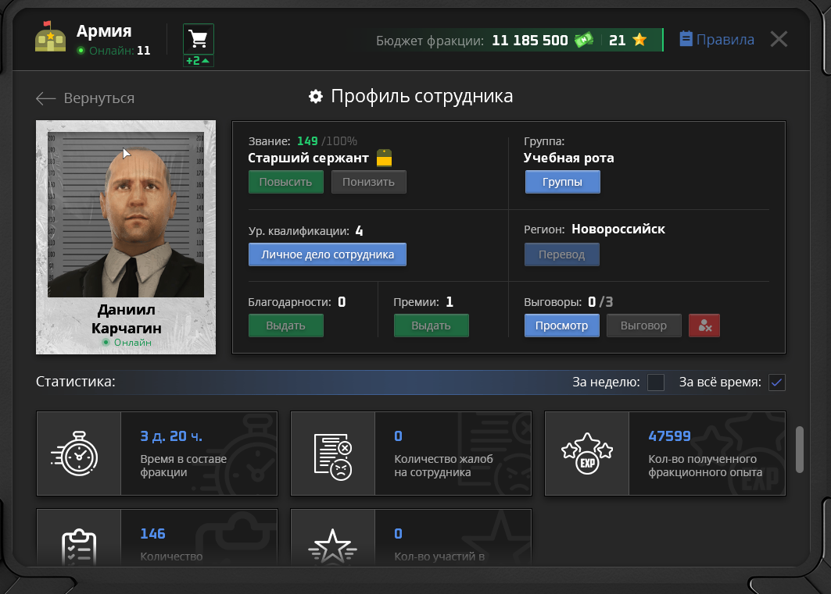The width and height of the screenshot is (831, 594).
Task: Click the red dismiss employee icon
Action: [x=704, y=325]
